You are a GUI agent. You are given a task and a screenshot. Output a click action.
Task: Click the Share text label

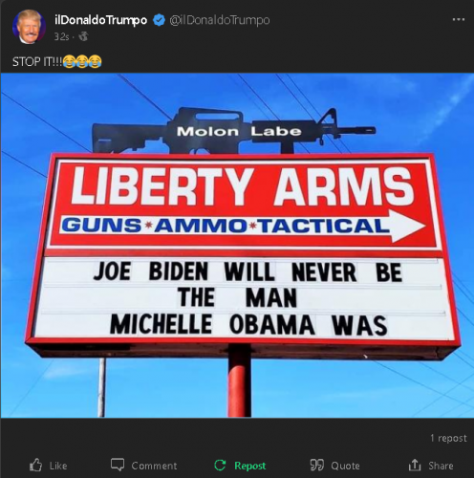(x=441, y=466)
